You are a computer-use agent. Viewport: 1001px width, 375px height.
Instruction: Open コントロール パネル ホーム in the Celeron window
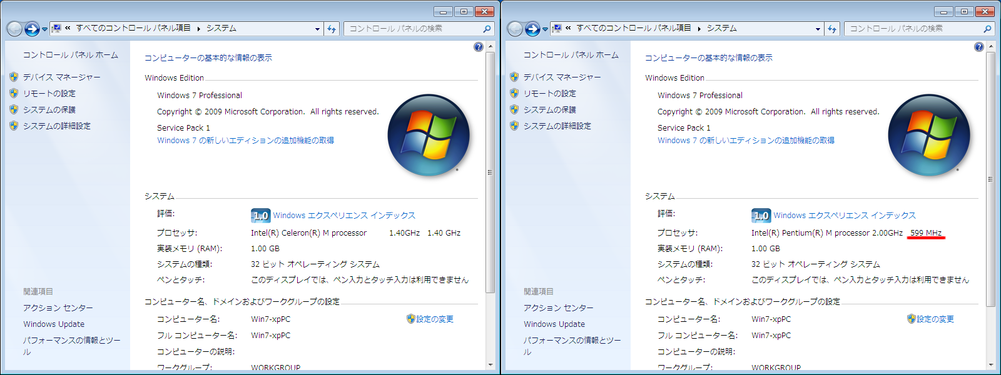(x=71, y=55)
